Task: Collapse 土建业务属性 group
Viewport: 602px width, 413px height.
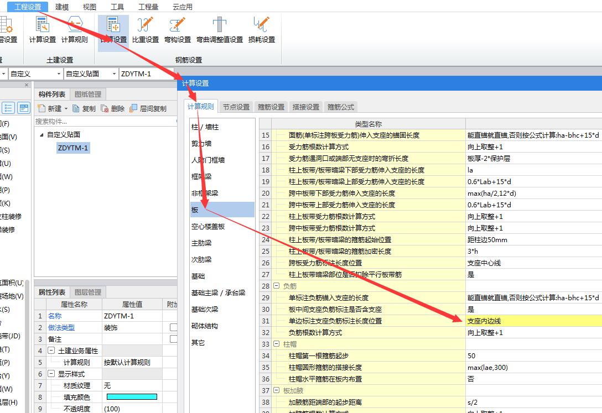Action: point(51,350)
